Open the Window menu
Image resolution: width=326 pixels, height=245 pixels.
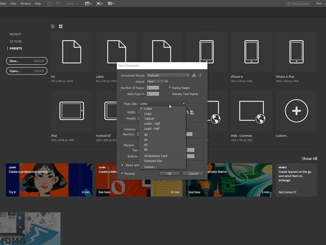point(26,3)
